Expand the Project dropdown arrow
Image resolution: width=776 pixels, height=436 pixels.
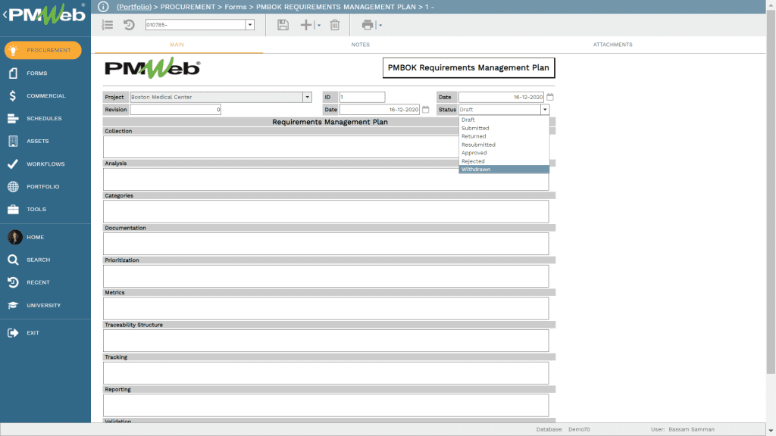tap(308, 97)
